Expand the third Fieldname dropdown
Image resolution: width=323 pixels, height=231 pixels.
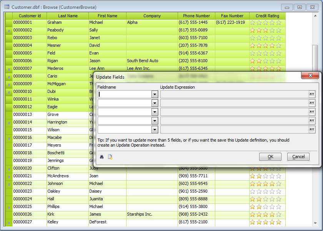coord(155,112)
